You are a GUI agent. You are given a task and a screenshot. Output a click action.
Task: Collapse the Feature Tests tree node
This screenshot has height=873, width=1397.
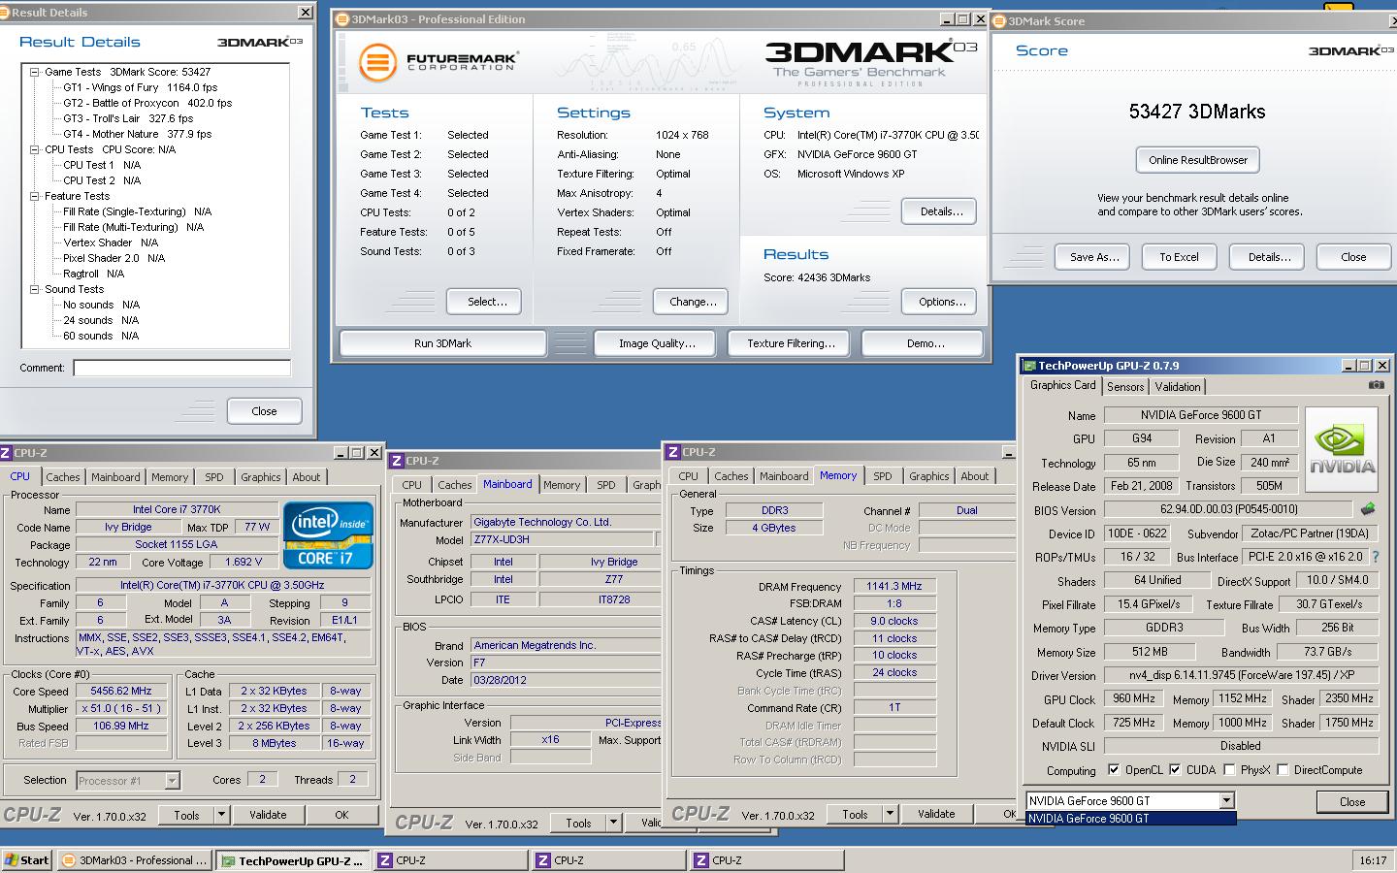(35, 196)
